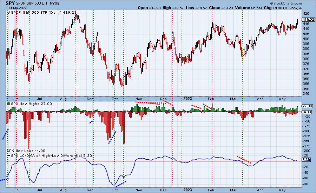This screenshot has height=193, width=316.
Task: Click the Feb label on the bottom time axis
Action: (x=211, y=190)
